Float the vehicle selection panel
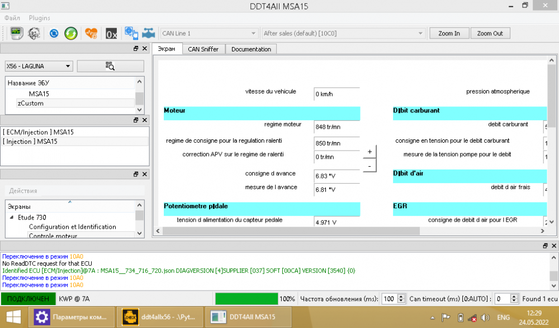The image size is (559, 328). coord(136,49)
